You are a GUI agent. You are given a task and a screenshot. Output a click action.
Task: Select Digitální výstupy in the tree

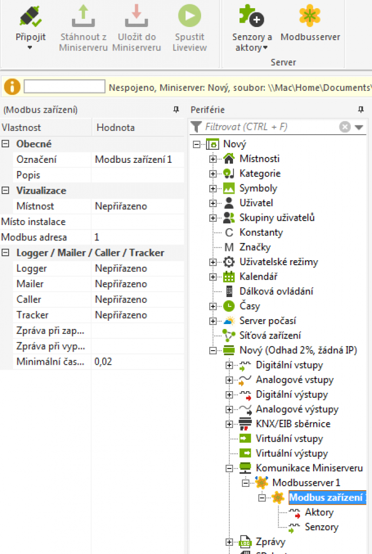tap(291, 394)
